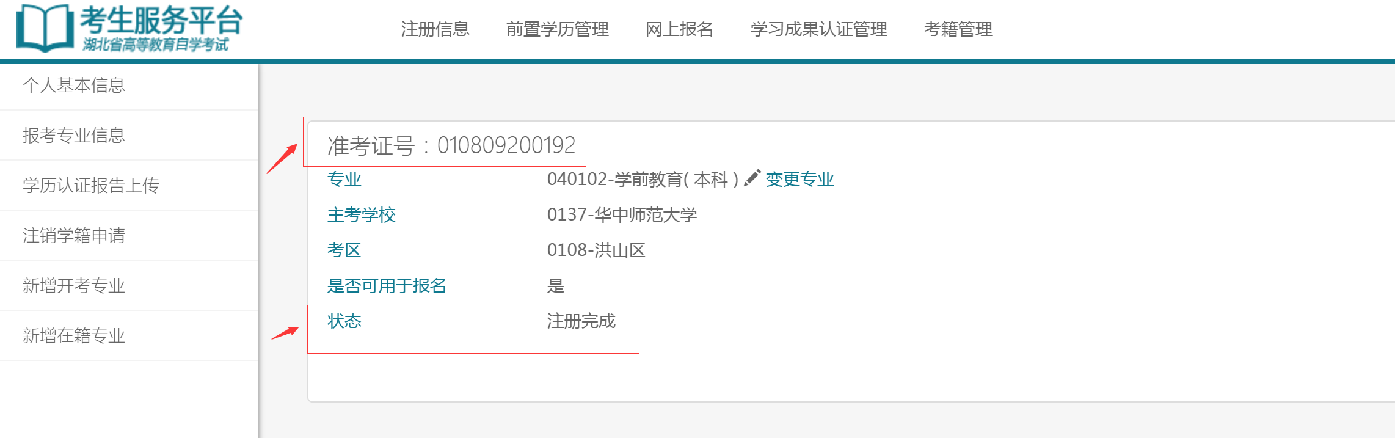The image size is (1395, 438).
Task: Open the 网上报名 menu
Action: [680, 29]
